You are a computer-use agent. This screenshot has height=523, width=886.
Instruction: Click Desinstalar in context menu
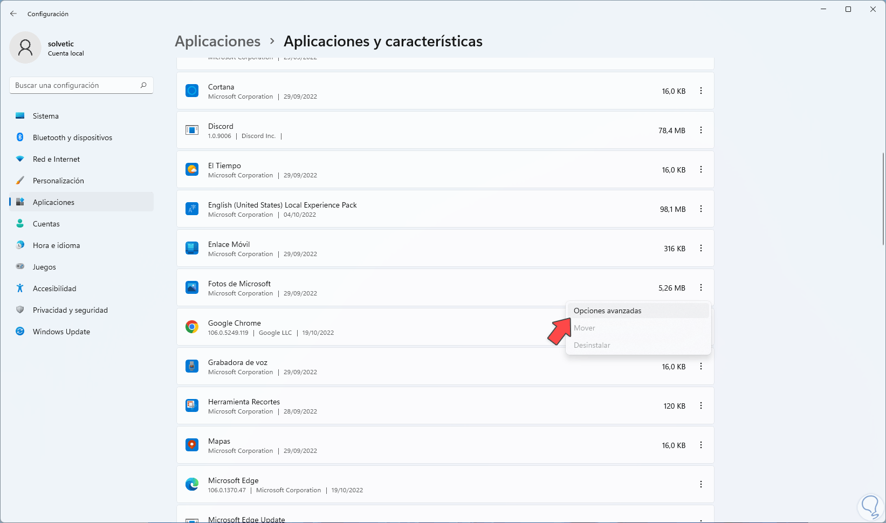coord(638,345)
